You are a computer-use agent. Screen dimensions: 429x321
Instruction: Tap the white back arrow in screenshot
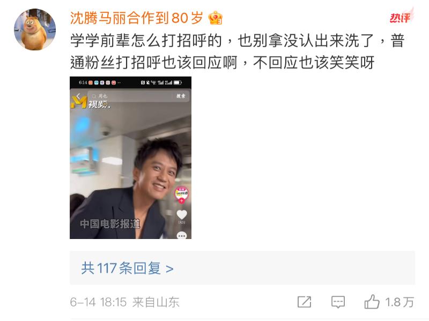coord(78,96)
